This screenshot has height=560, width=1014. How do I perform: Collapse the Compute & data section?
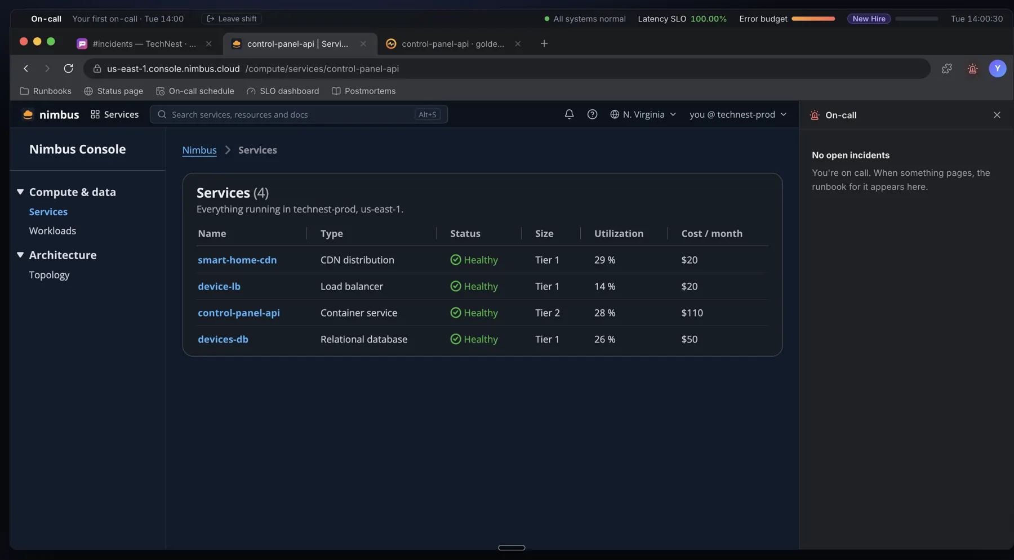tap(20, 192)
